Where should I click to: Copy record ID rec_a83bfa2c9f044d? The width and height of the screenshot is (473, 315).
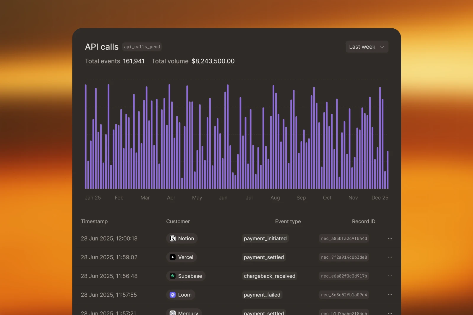tap(344, 238)
